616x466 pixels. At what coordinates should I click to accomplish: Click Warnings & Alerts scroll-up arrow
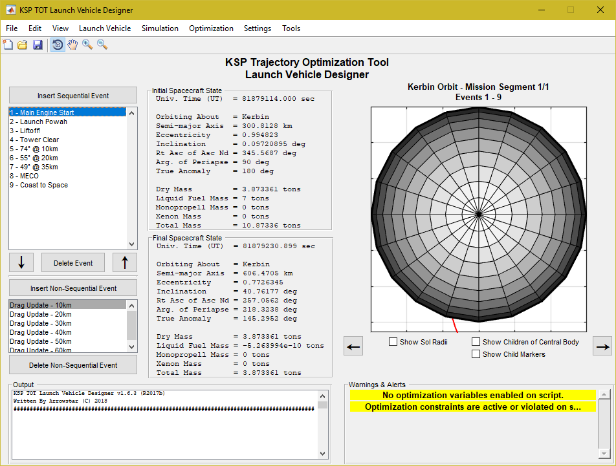pos(604,394)
